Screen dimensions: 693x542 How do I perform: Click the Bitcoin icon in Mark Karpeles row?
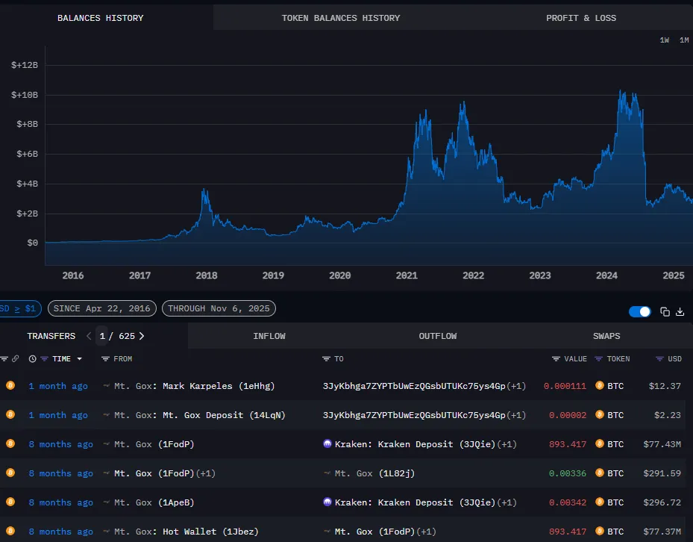point(10,386)
